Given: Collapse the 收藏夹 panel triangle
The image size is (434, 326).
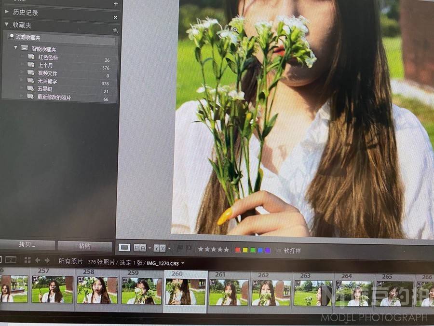Looking at the screenshot, I should (7, 25).
